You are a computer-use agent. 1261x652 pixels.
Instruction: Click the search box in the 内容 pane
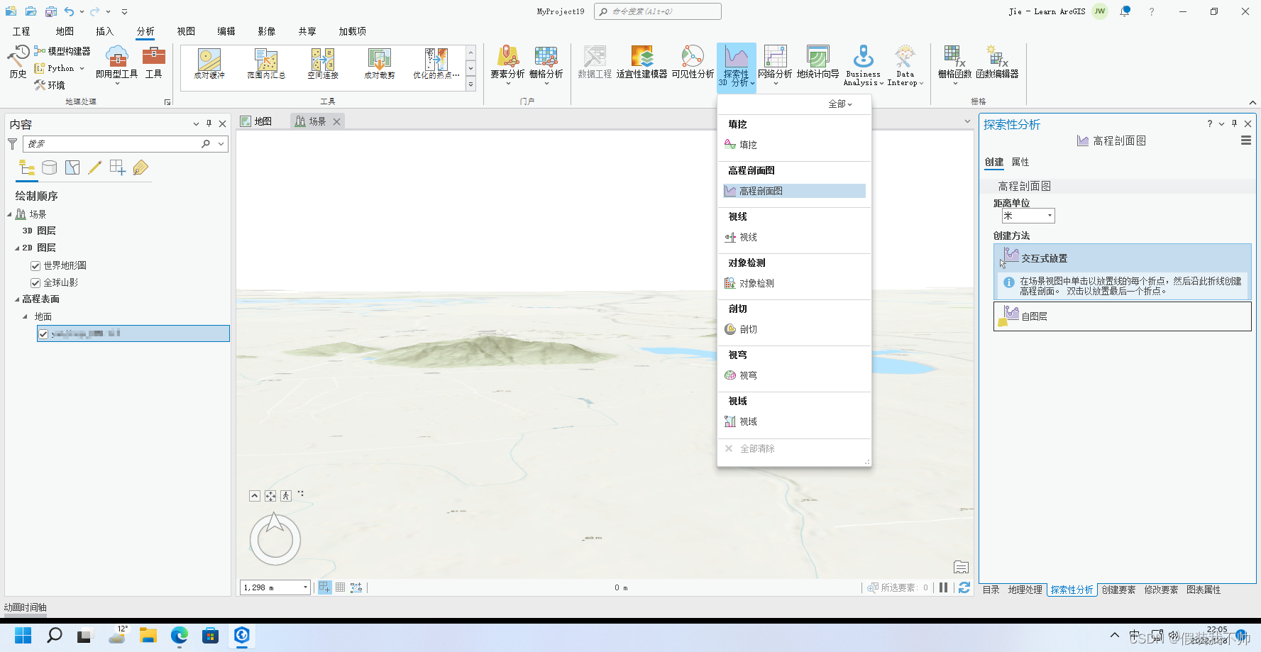[114, 143]
